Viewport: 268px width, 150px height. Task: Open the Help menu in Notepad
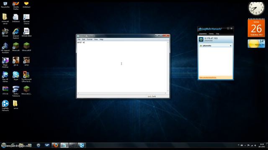pyautogui.click(x=101, y=40)
